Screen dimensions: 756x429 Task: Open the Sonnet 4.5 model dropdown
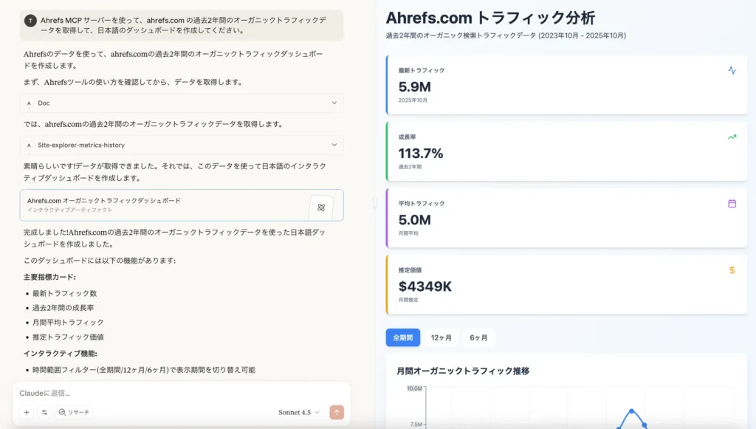coord(296,413)
